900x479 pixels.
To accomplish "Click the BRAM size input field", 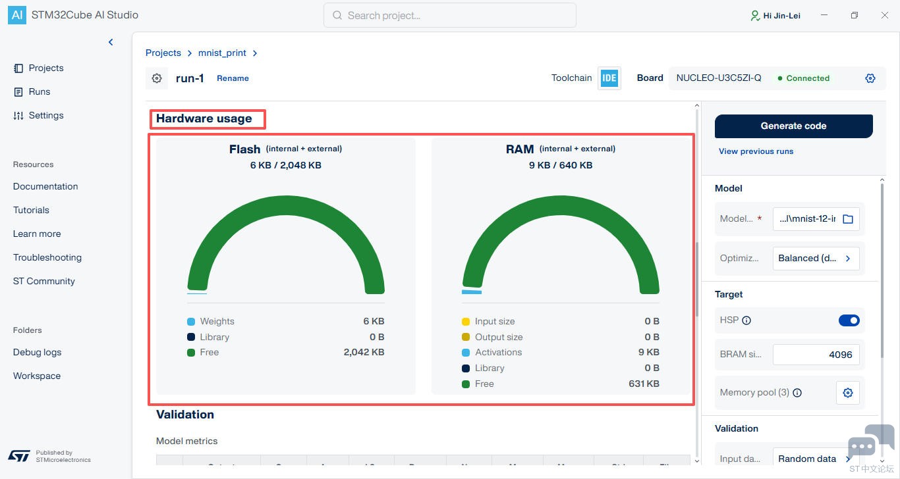I will pyautogui.click(x=816, y=355).
